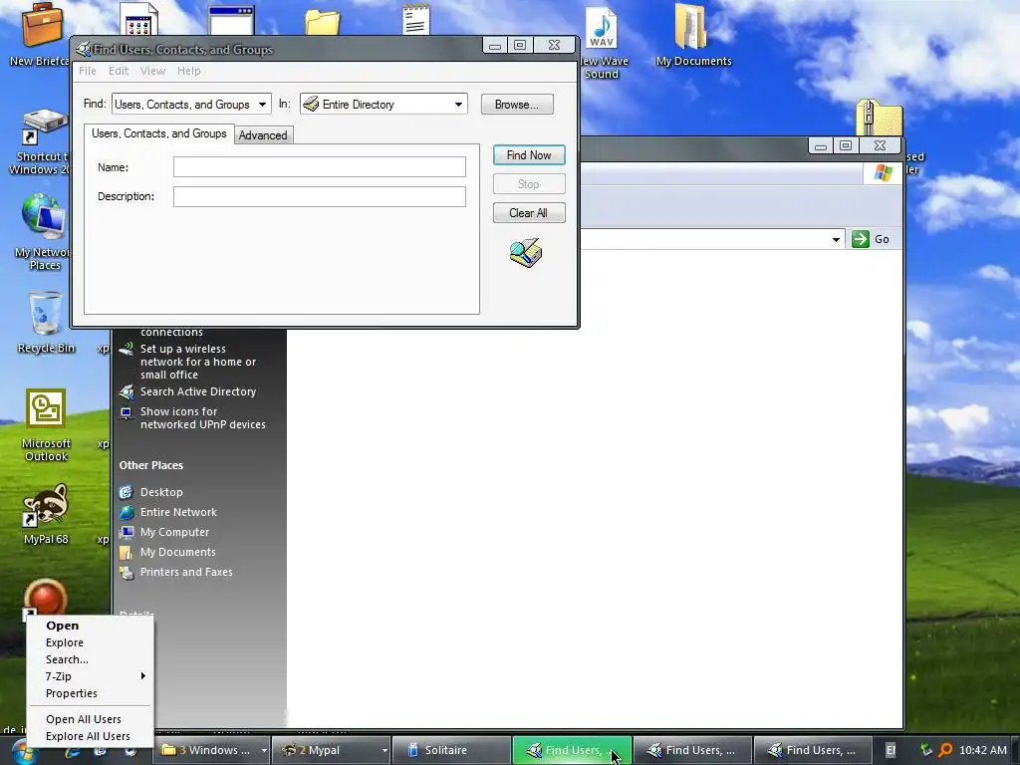Click the Windows Start orb
This screenshot has height=765, width=1020.
[x=24, y=751]
